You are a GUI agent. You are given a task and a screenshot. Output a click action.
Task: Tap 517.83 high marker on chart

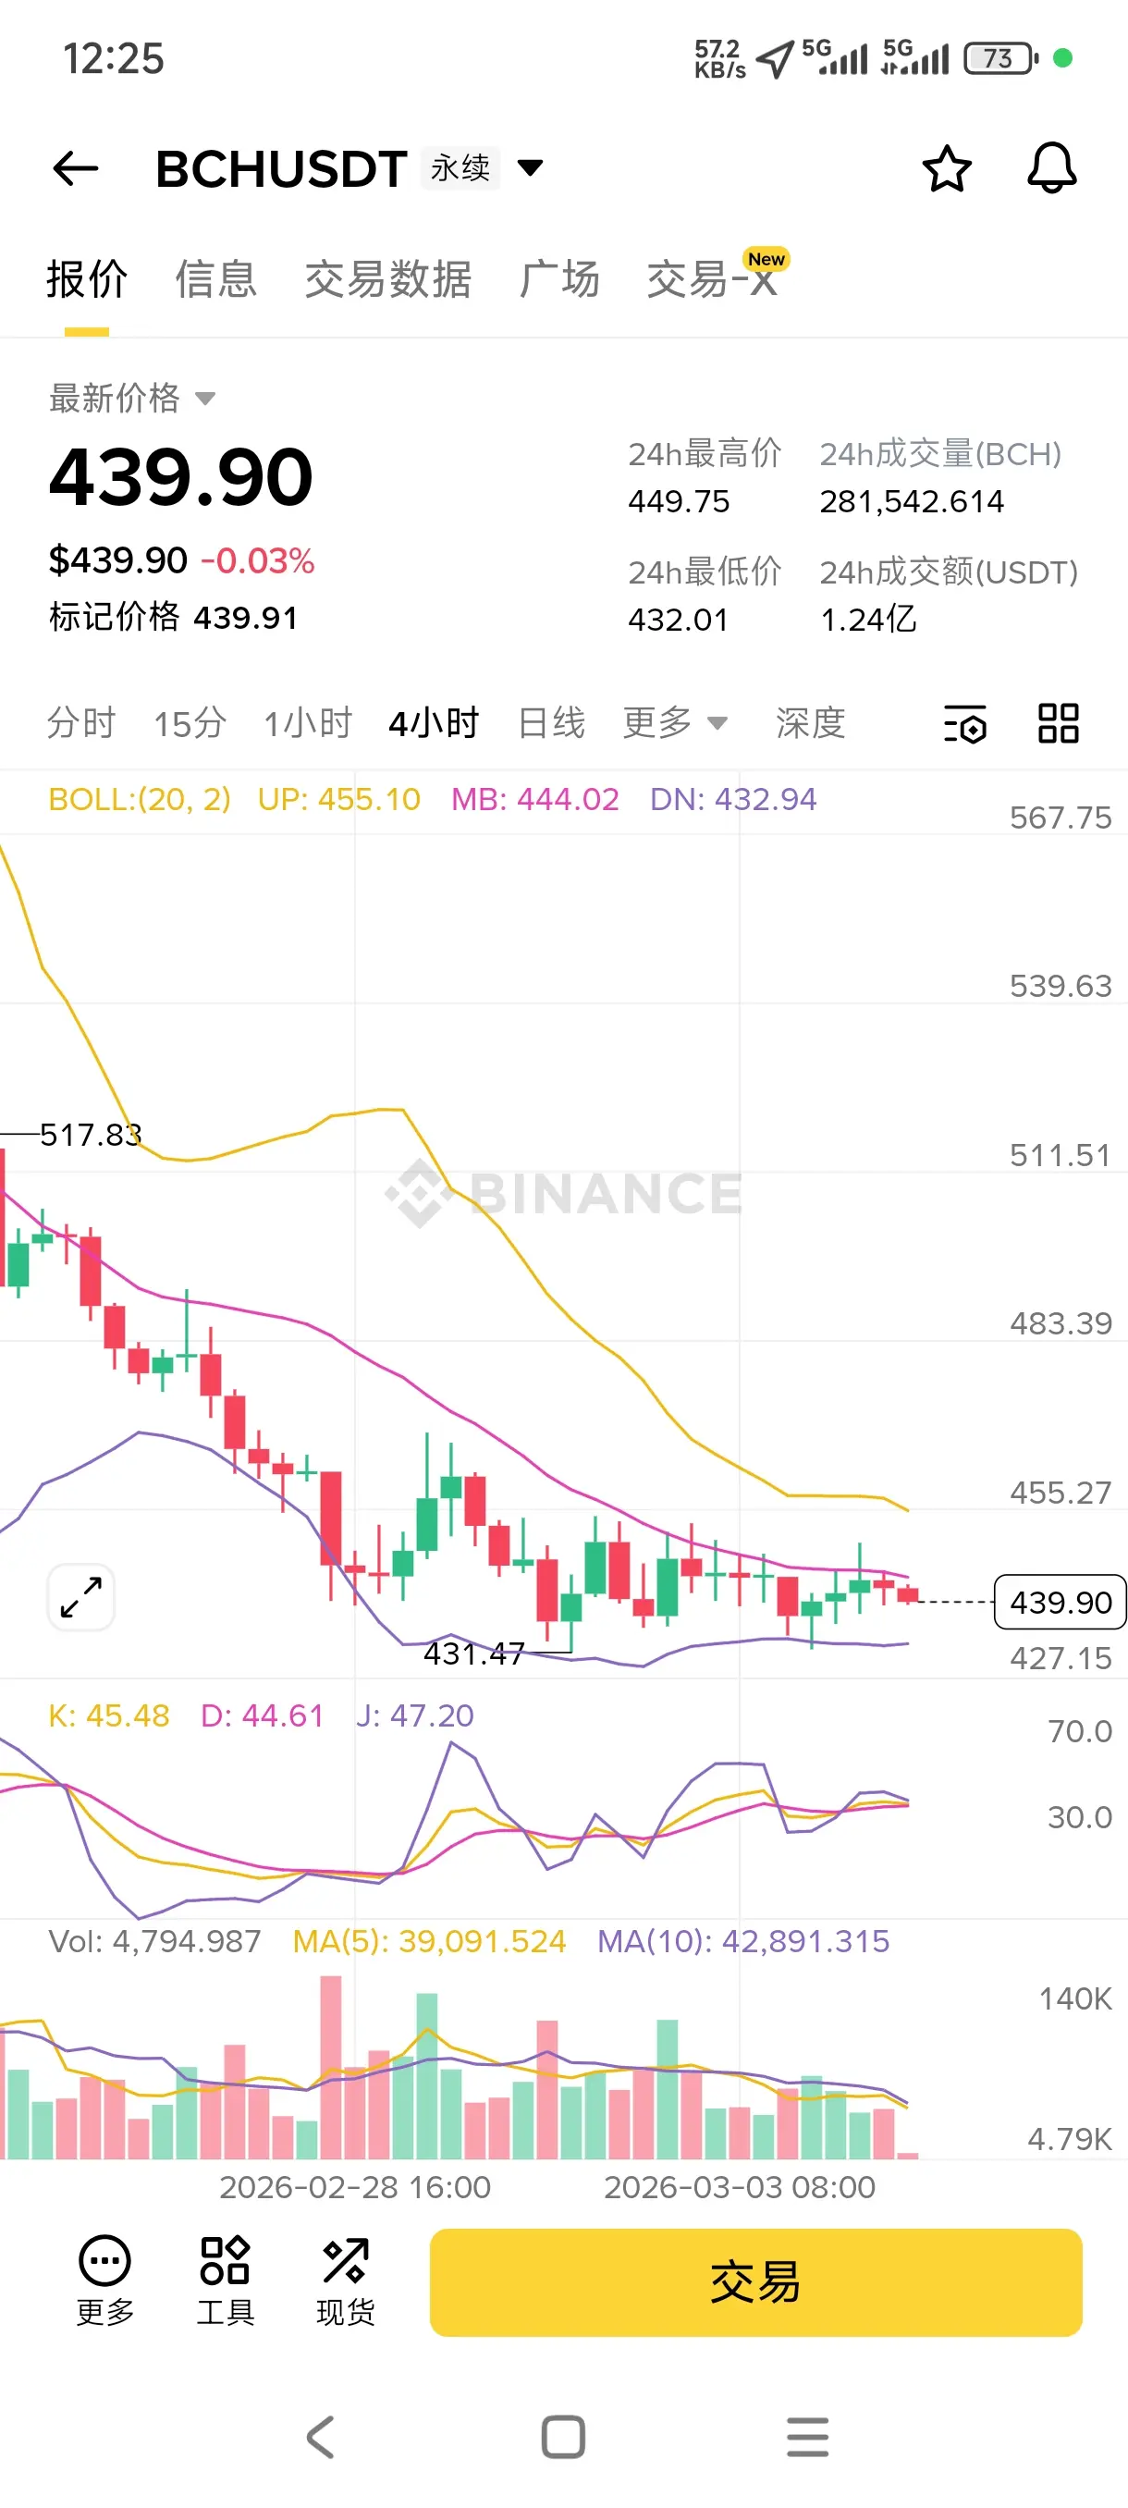click(91, 1135)
